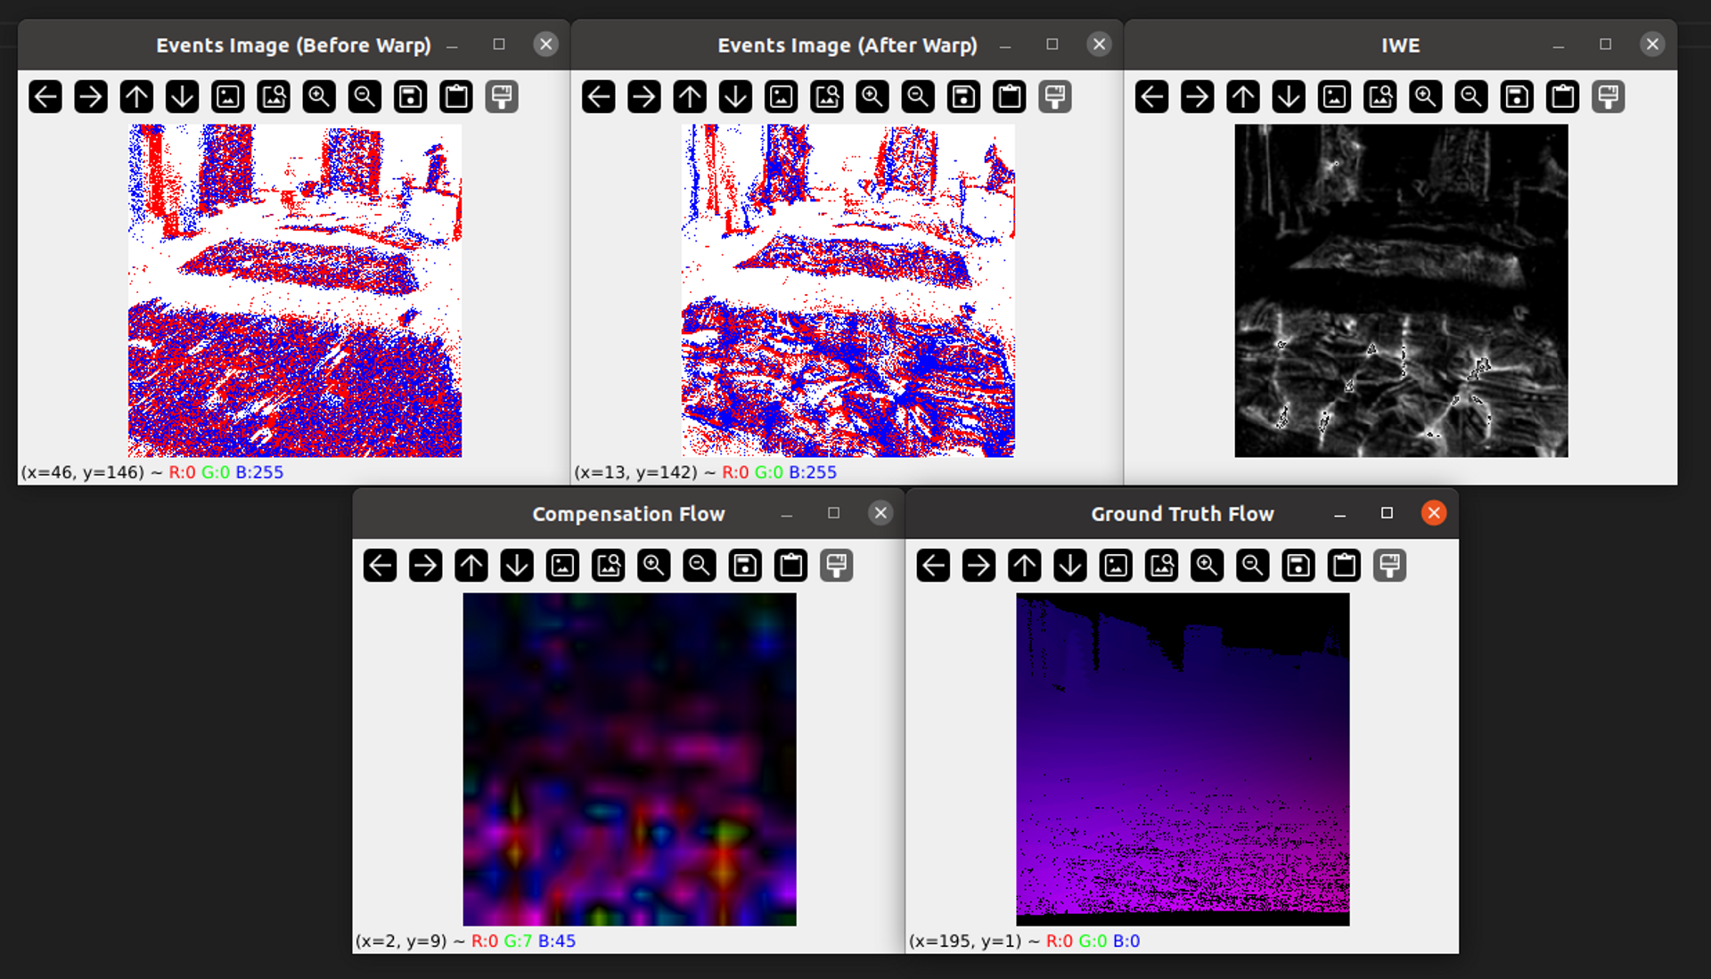Pan down in the After Warp window

pyautogui.click(x=735, y=96)
